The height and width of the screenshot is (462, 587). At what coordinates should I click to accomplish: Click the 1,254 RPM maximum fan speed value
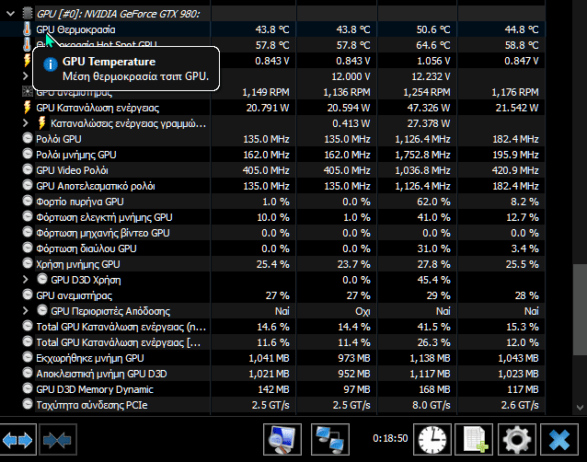coord(426,92)
